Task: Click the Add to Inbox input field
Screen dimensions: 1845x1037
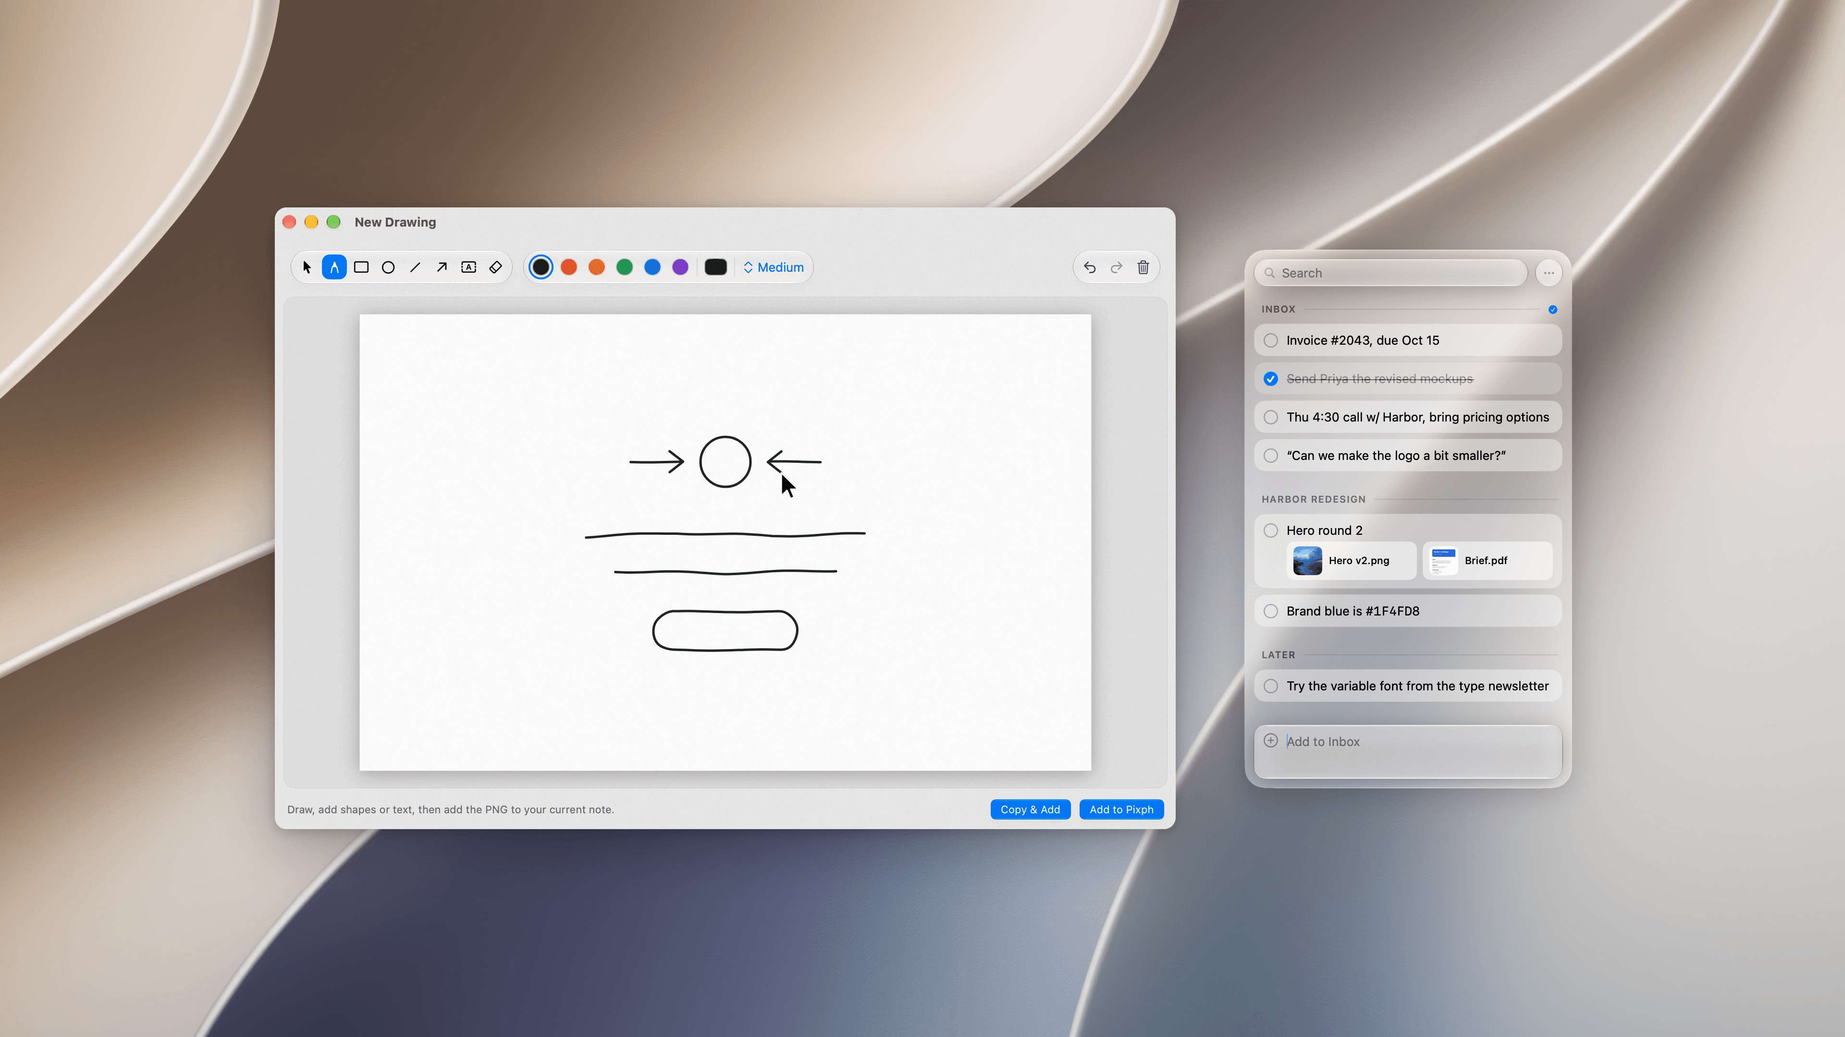Action: coord(1407,751)
